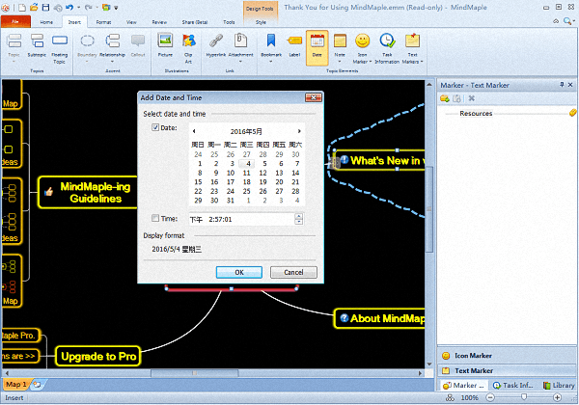Image resolution: width=579 pixels, height=405 pixels.
Task: Insert a Note
Action: 340,44
